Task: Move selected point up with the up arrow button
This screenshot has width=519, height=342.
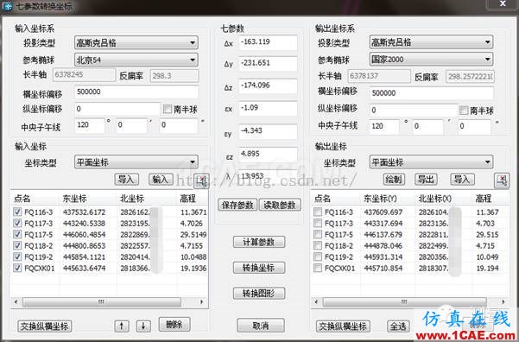Action: tap(122, 326)
